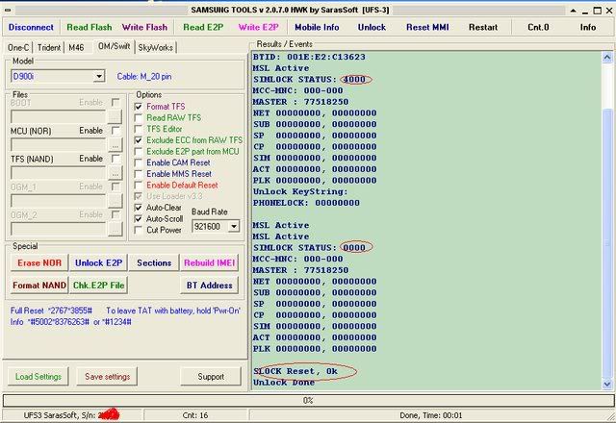This screenshot has width=616, height=423.
Task: Click the Load Settings button
Action: click(38, 376)
